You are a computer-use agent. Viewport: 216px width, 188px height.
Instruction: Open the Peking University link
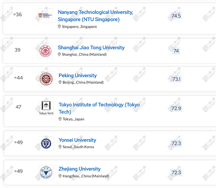[78, 75]
